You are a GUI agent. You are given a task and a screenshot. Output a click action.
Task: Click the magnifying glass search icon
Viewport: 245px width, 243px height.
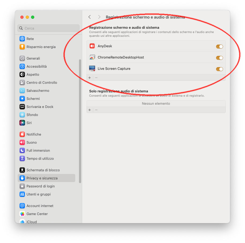pyautogui.click(x=21, y=28)
